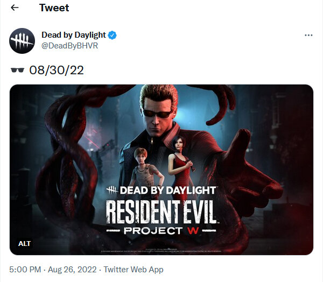Open the three-dot more options menu
This screenshot has width=323, height=282.
[308, 36]
